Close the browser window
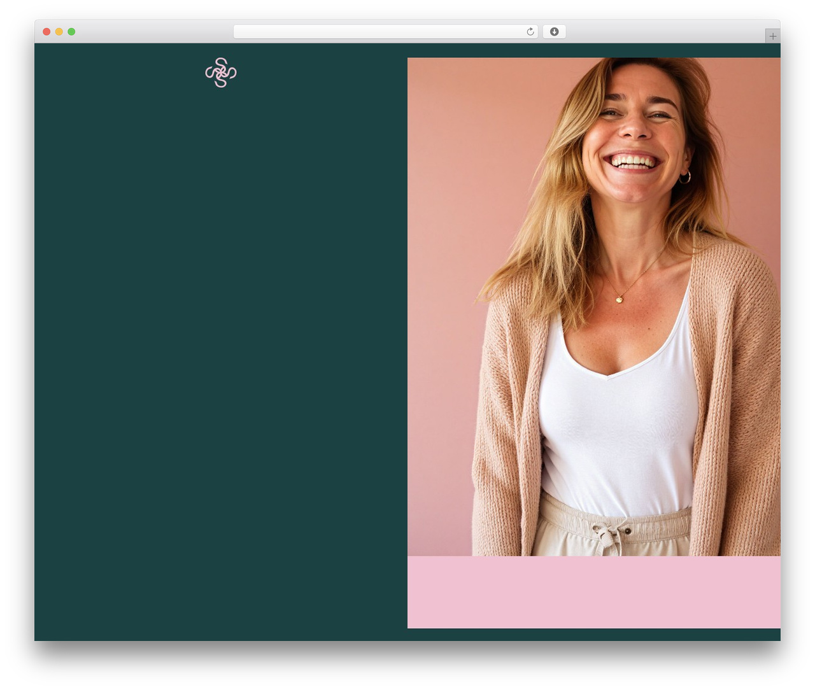 46,32
